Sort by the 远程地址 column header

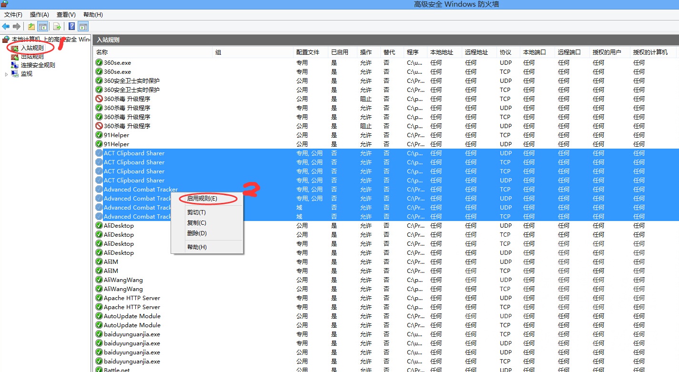[479, 52]
